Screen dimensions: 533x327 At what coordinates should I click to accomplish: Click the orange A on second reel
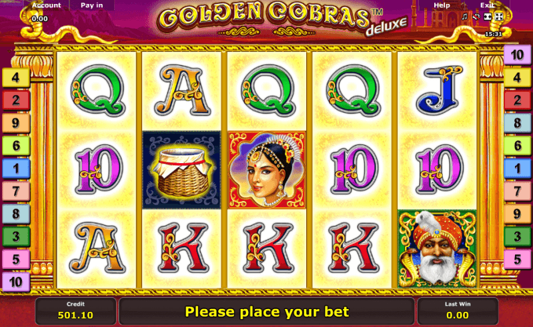pyautogui.click(x=183, y=90)
